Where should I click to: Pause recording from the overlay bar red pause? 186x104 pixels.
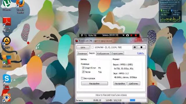point(131,35)
